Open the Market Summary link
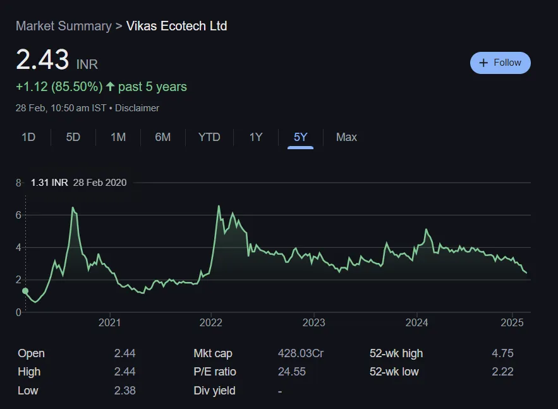The width and height of the screenshot is (558, 409). (x=64, y=26)
